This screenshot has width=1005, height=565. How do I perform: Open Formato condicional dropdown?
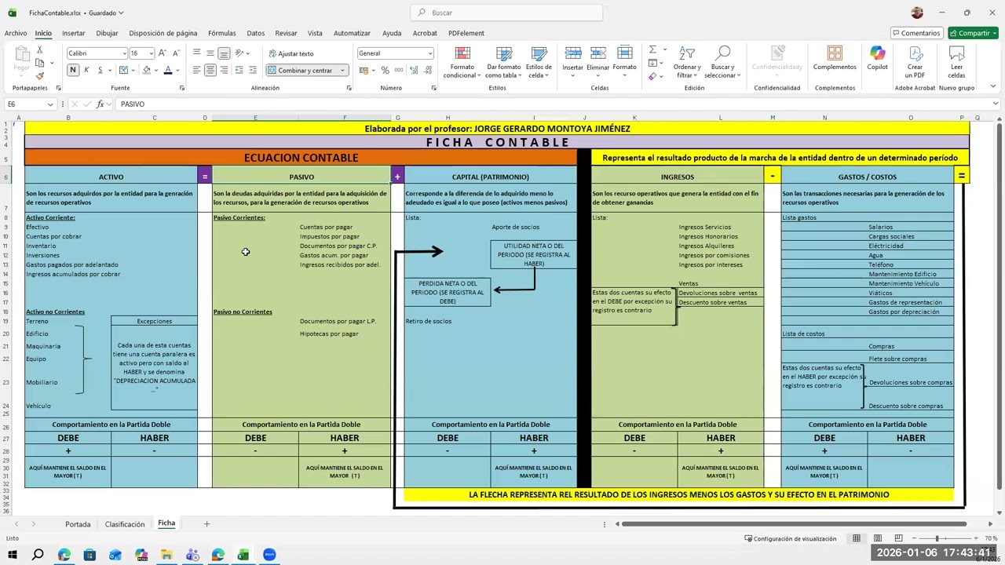462,62
